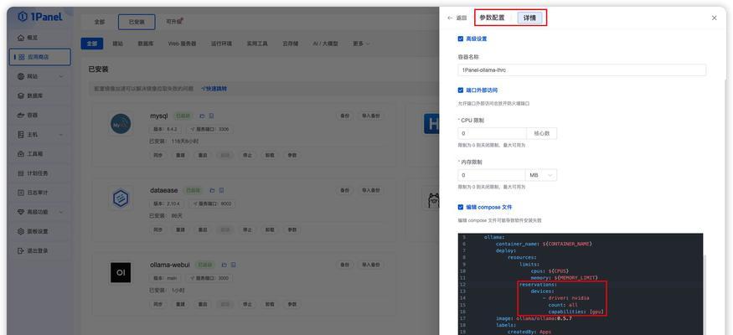This screenshot has width=733, height=335.
Task: Click the 容器名称 field with 1Panel-ollama name
Action: [582, 70]
